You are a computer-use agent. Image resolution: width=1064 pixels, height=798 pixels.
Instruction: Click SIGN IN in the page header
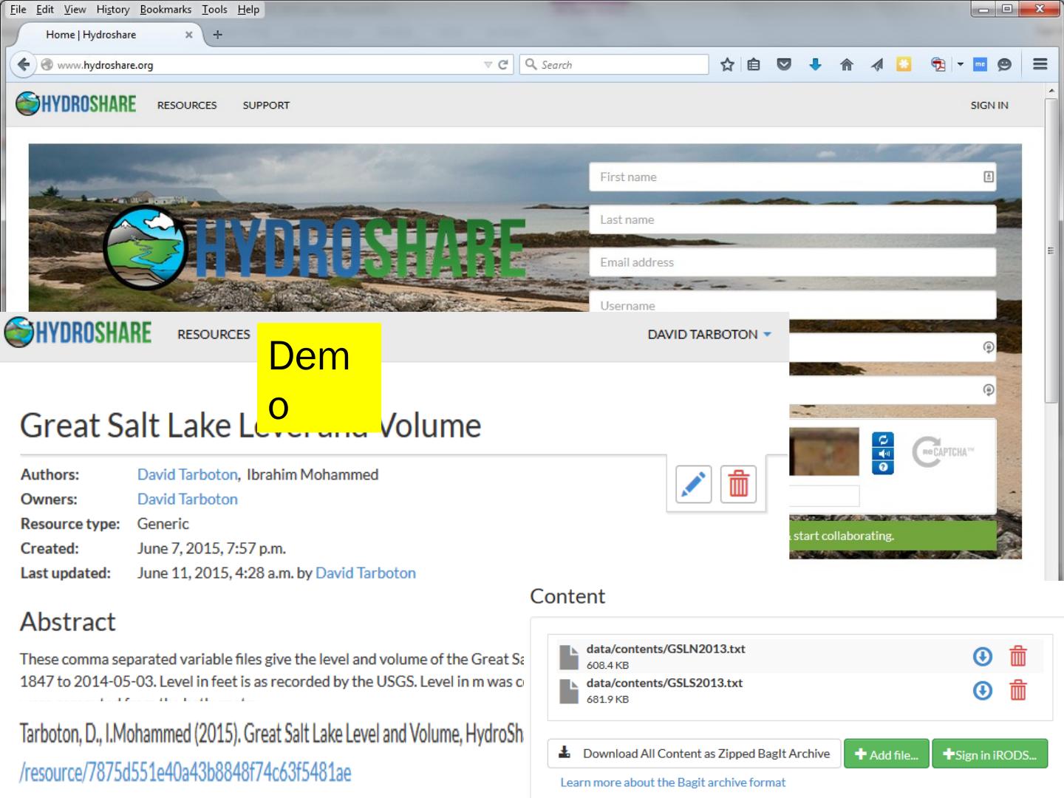[989, 105]
